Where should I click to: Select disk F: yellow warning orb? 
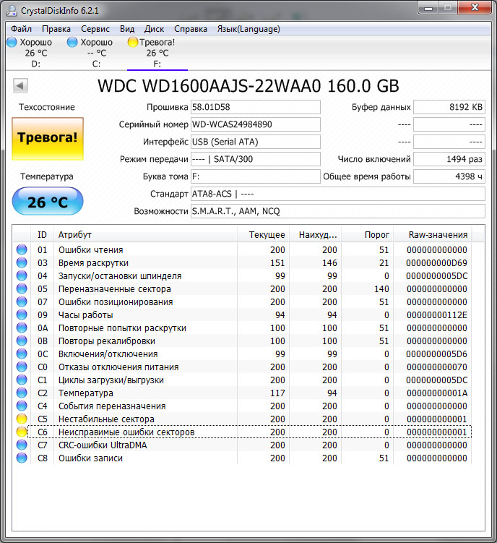133,42
